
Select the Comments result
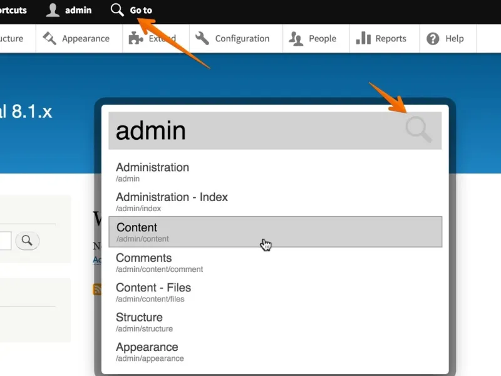pos(275,262)
